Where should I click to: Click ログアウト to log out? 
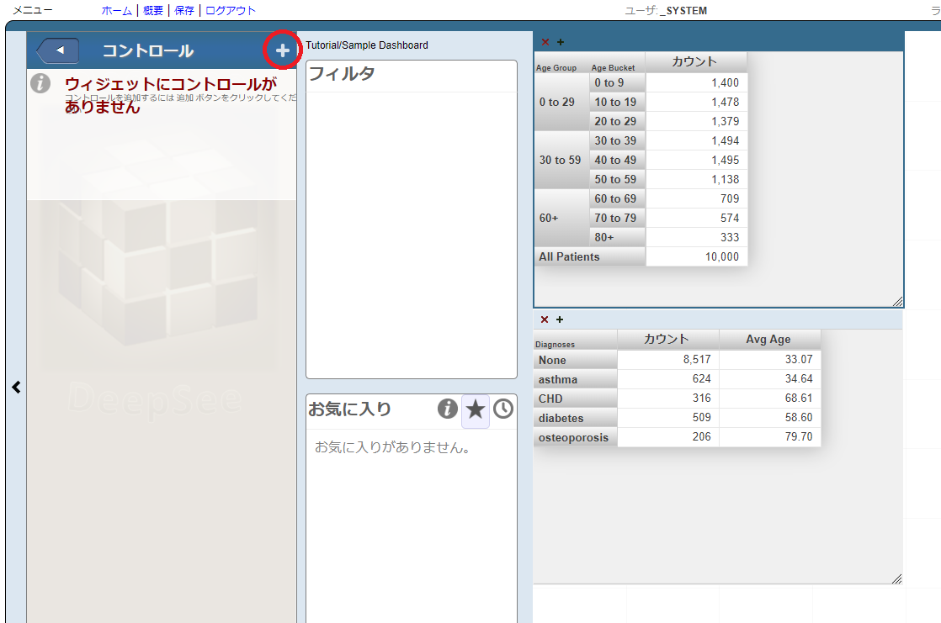click(x=230, y=11)
